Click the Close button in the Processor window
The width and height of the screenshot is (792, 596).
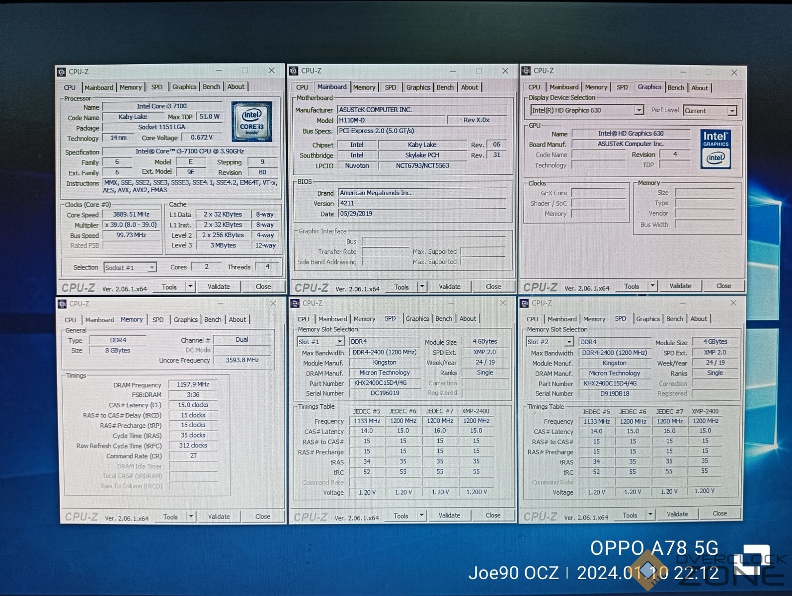tap(263, 287)
